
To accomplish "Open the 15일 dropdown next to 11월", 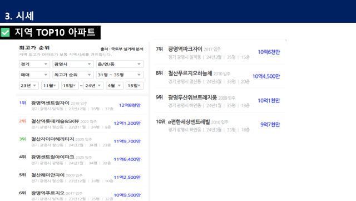I will (70, 86).
